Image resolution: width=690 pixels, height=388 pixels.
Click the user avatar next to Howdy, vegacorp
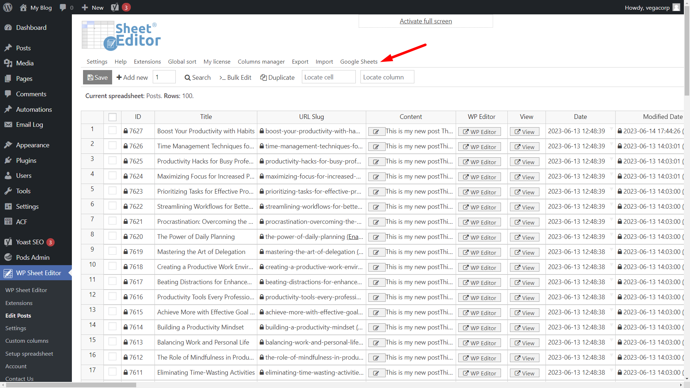(676, 7)
